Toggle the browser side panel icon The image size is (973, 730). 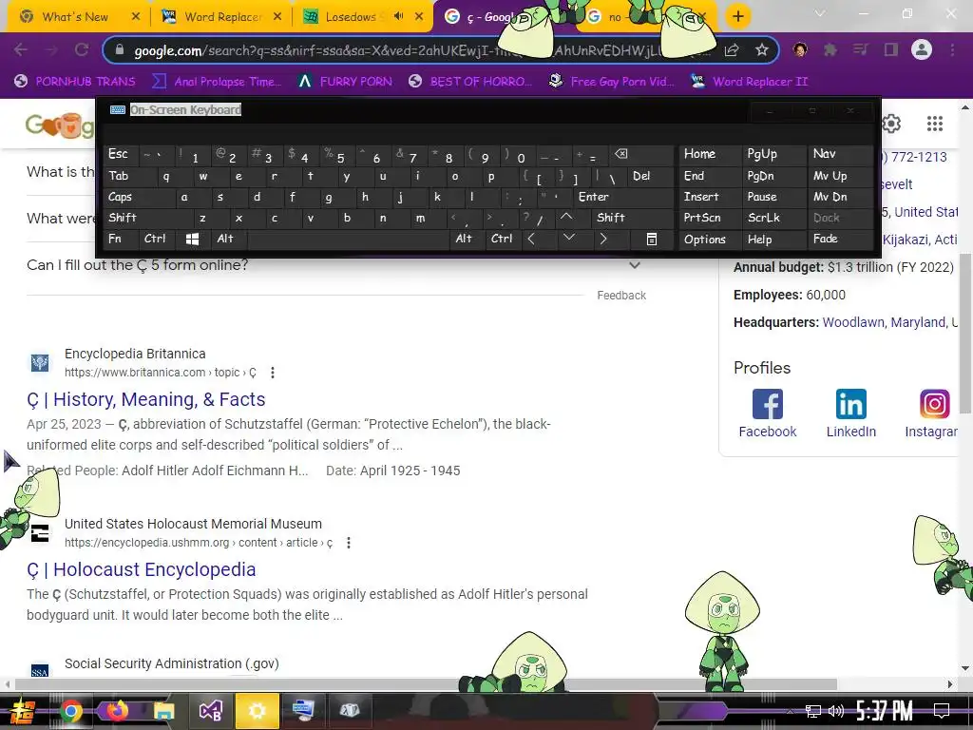click(891, 49)
